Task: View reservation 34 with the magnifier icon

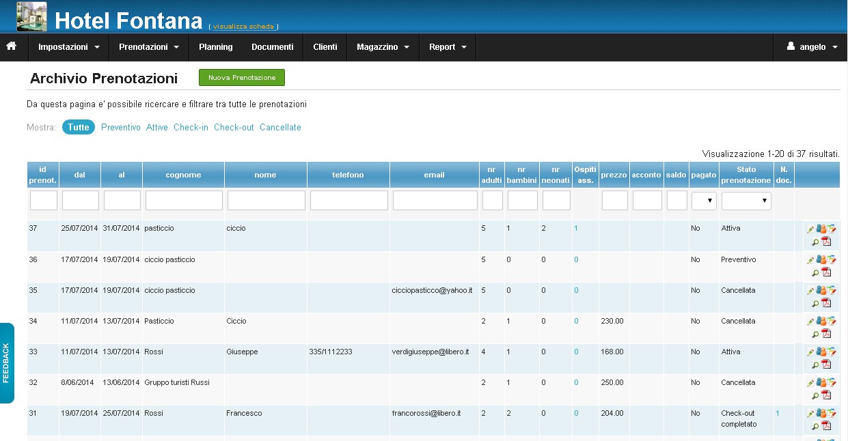Action: [815, 334]
